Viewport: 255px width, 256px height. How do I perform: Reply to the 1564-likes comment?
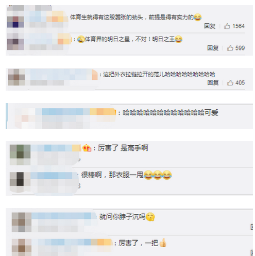[210, 26]
